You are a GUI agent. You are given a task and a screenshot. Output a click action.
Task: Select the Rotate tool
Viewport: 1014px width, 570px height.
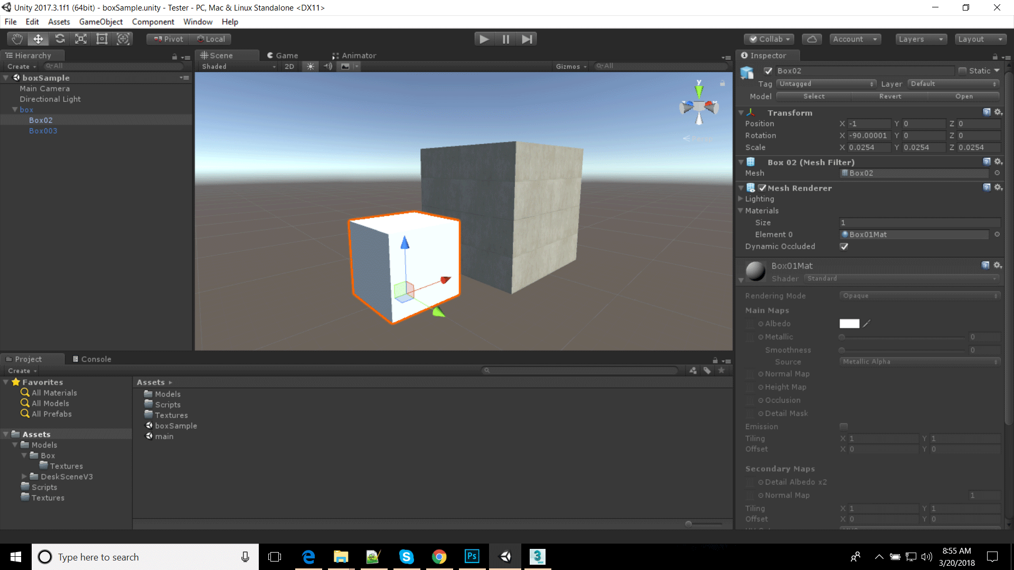60,39
